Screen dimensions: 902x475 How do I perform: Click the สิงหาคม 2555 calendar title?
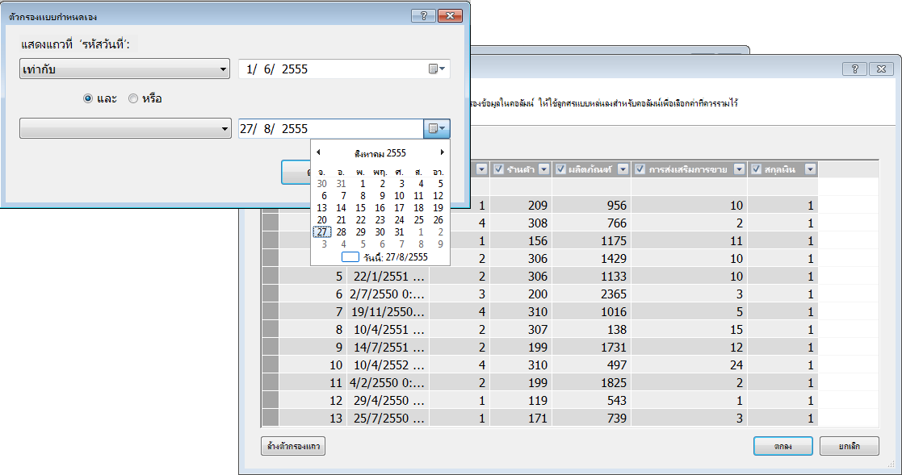[x=380, y=152]
